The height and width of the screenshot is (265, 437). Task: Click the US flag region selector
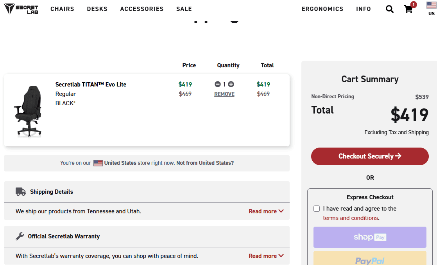tap(432, 8)
